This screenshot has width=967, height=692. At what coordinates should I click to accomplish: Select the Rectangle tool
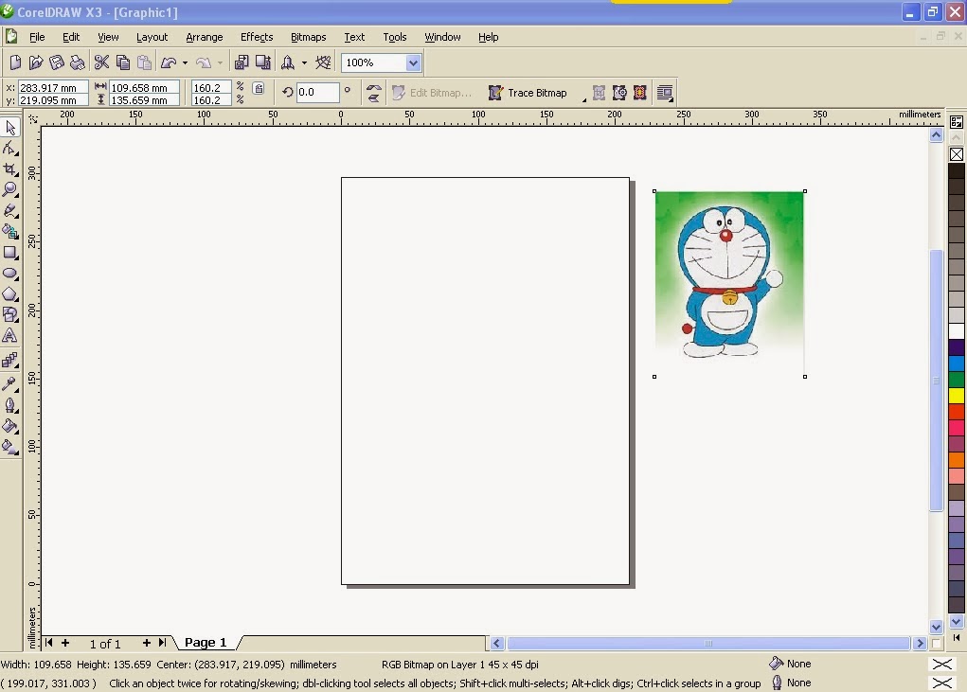[x=10, y=253]
